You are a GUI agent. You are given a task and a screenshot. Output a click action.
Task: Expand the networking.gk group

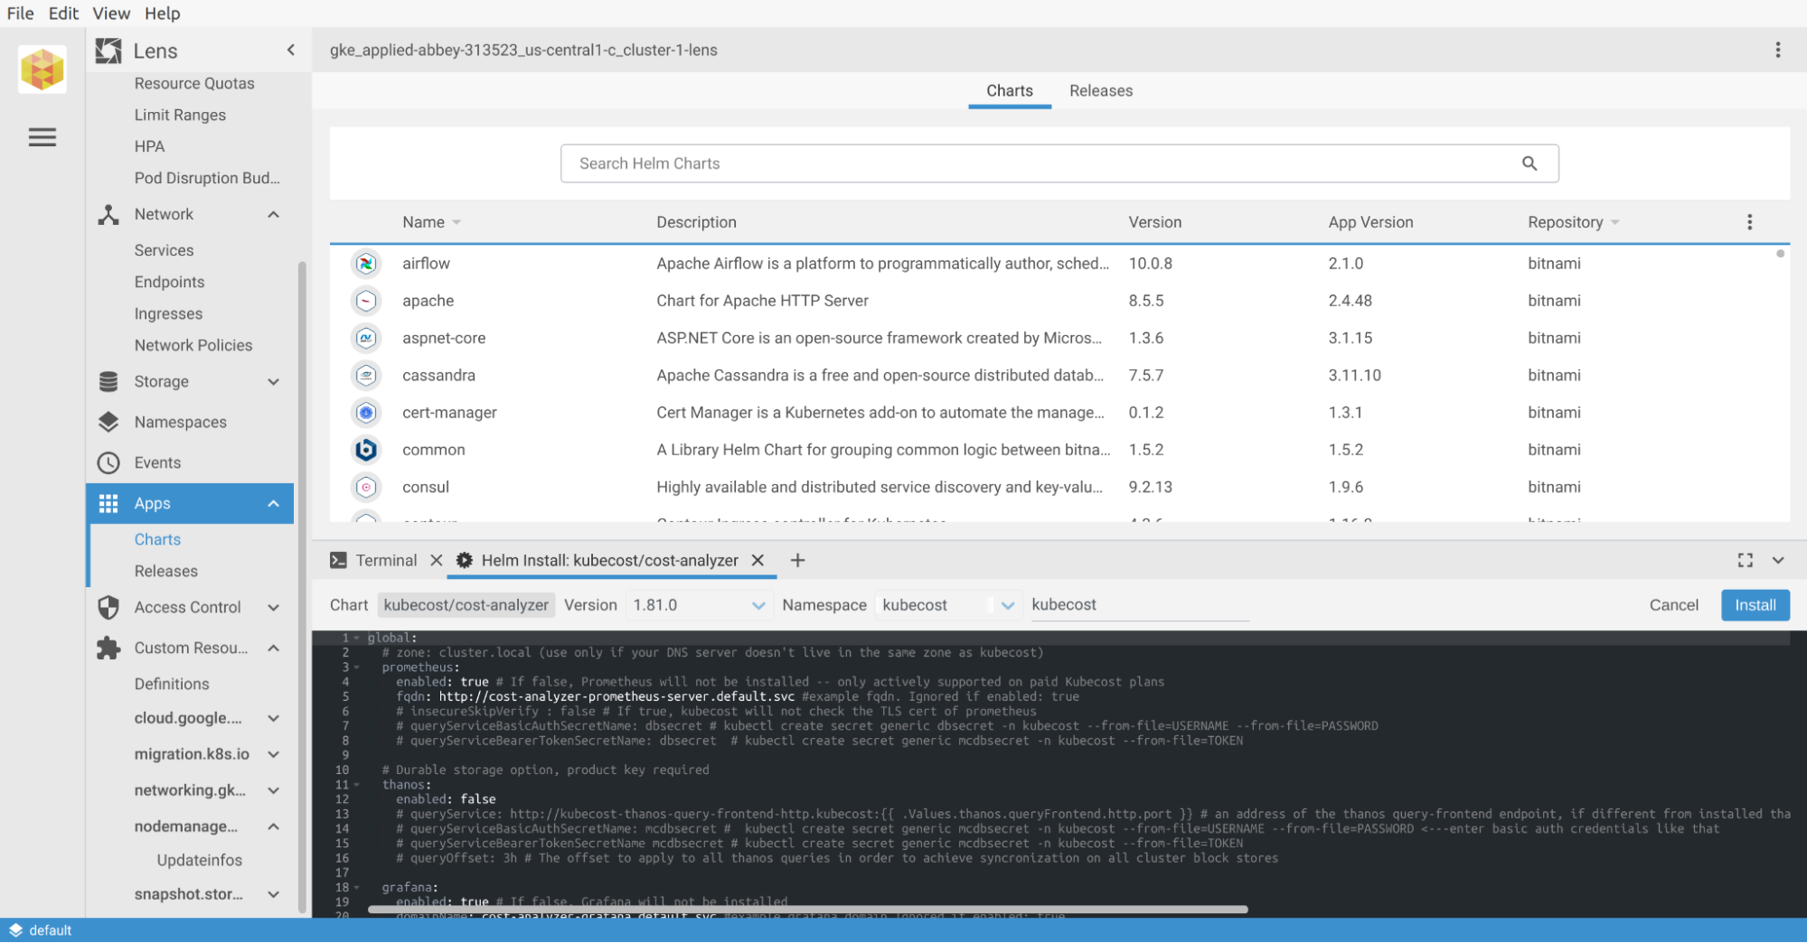273,790
